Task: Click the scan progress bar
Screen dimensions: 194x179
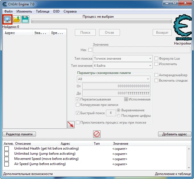Action: point(101,21)
